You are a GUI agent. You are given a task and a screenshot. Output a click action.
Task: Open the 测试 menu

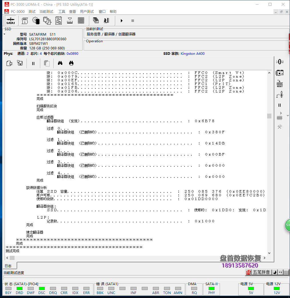(x=32, y=12)
